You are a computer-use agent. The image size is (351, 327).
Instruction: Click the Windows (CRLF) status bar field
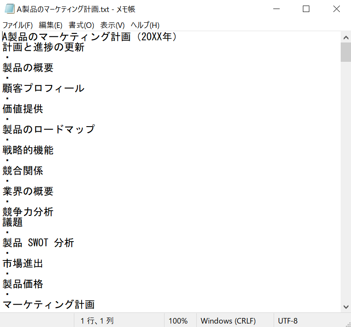[228, 321]
